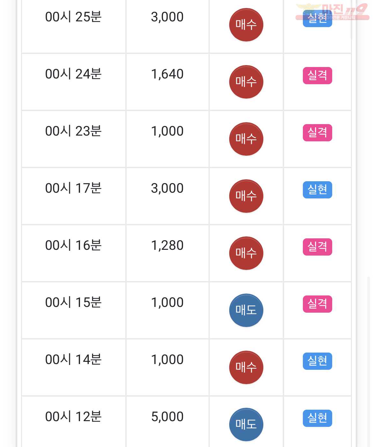Click the red 매수 circle in 00시 23분 row
This screenshot has width=373, height=447.
click(x=246, y=139)
